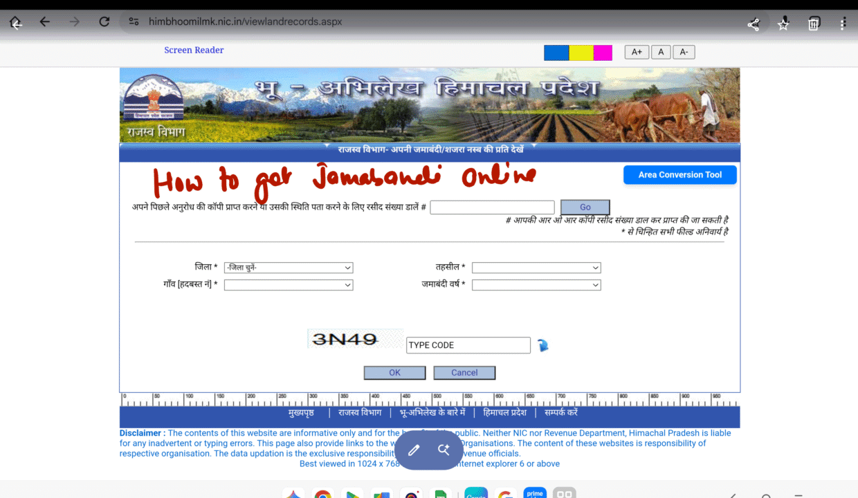
Task: Open the सम्पर्क करें footer menu item
Action: coord(560,412)
